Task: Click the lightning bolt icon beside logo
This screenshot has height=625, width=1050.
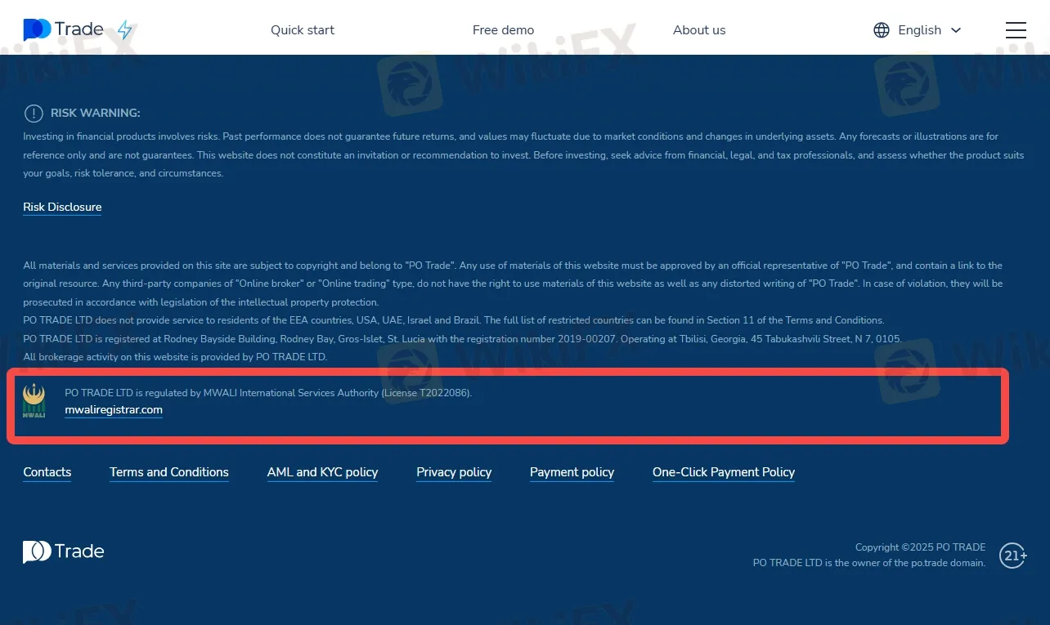Action: 124,30
